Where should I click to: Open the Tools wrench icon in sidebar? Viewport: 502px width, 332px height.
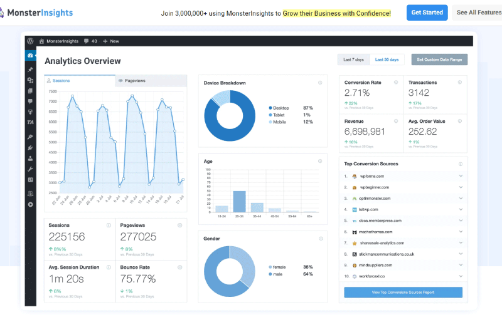(x=30, y=169)
